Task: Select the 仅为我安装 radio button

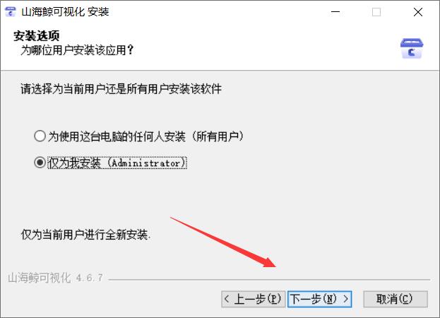Action: (40, 163)
